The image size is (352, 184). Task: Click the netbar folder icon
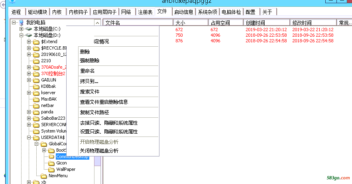point(36,106)
